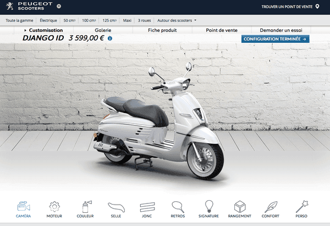Open Toute la gamme menu
The width and height of the screenshot is (330, 226).
[19, 20]
